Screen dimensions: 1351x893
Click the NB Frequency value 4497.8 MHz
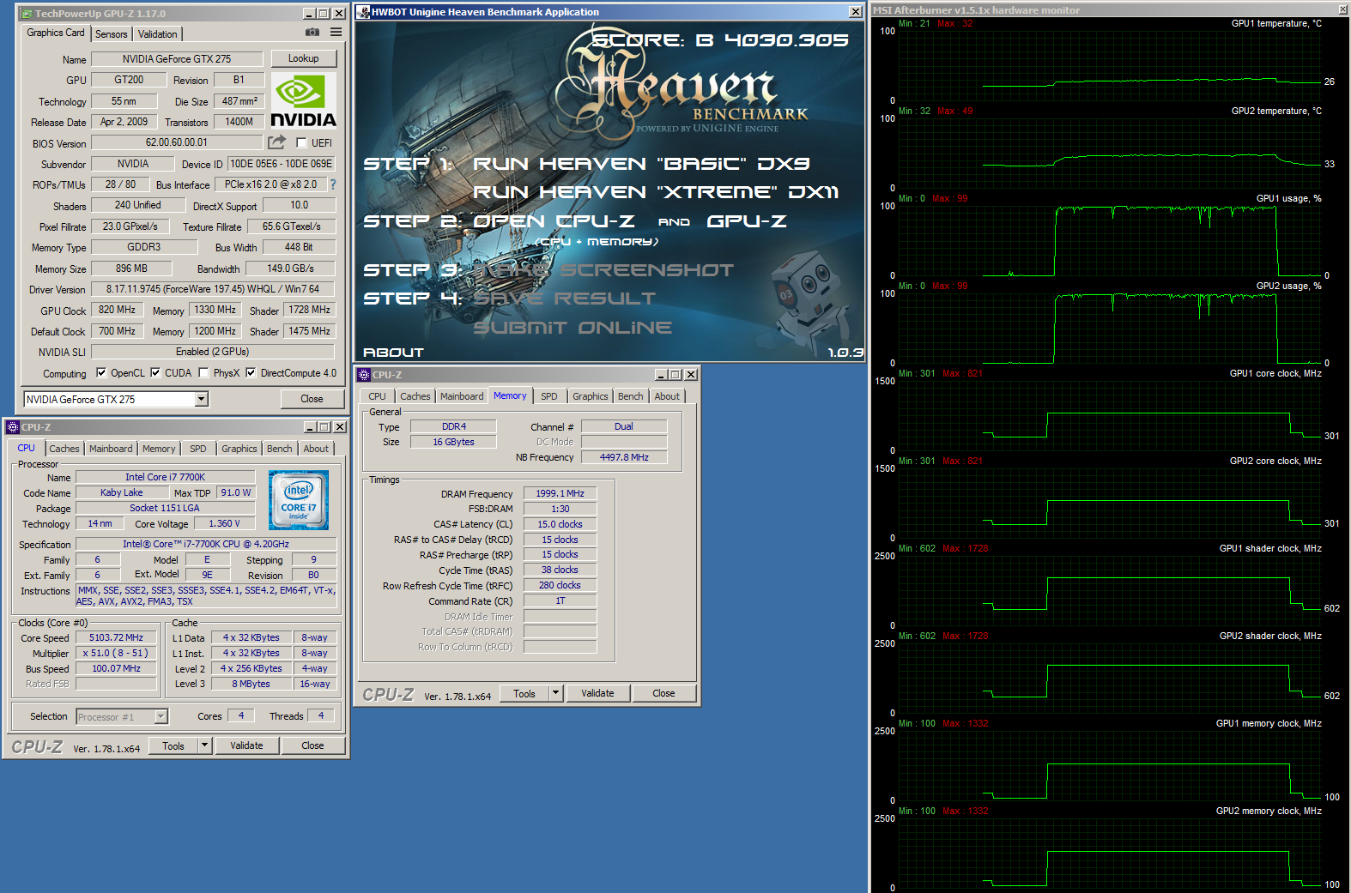click(624, 457)
